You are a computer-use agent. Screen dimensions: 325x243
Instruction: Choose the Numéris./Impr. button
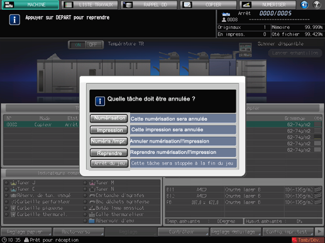pyautogui.click(x=109, y=141)
